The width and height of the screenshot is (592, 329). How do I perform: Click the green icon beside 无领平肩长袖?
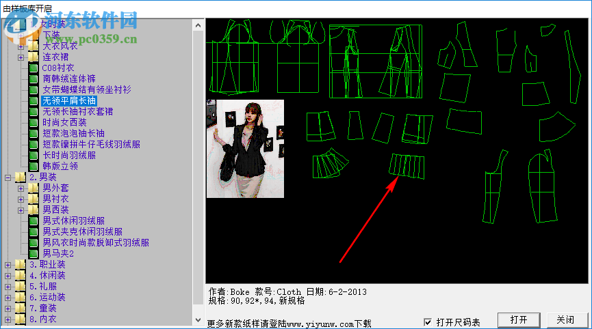tap(34, 101)
